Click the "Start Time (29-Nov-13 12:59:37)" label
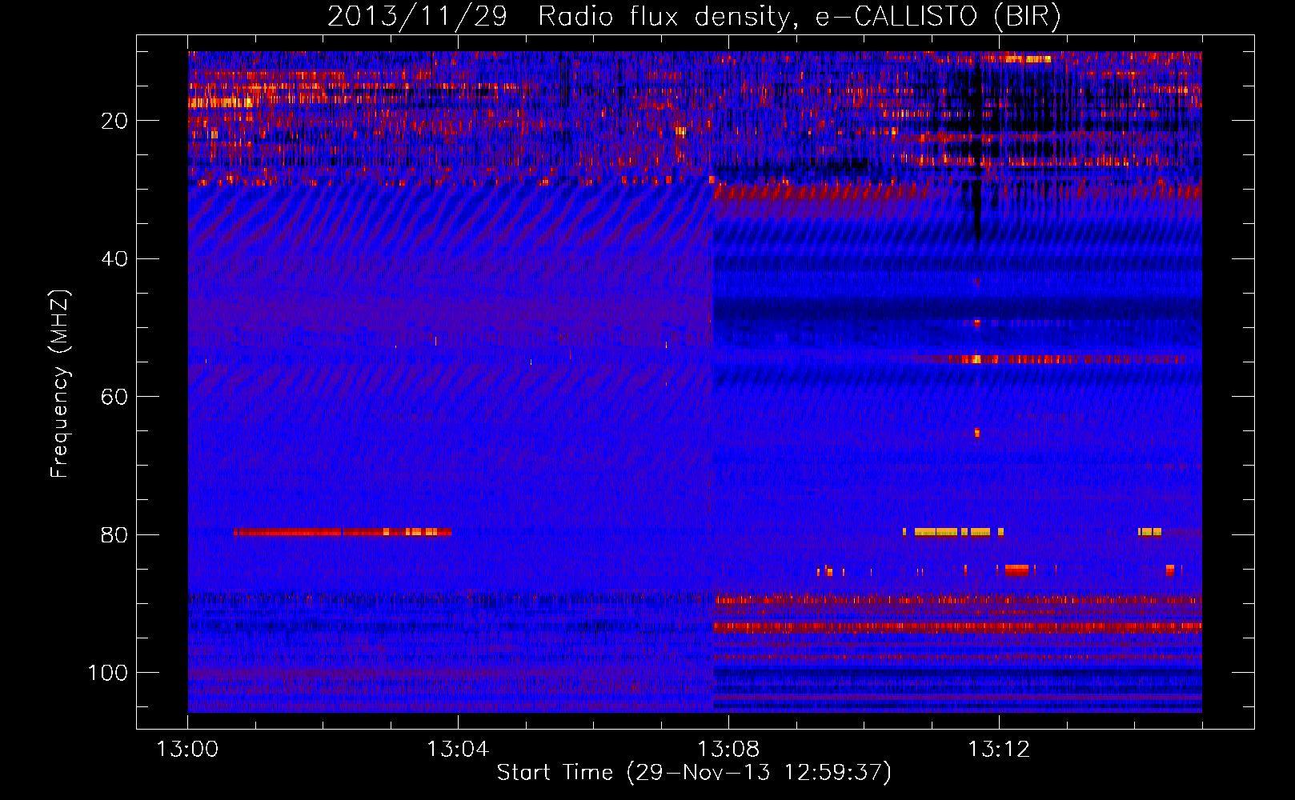Viewport: 1295px width, 800px height. (694, 773)
